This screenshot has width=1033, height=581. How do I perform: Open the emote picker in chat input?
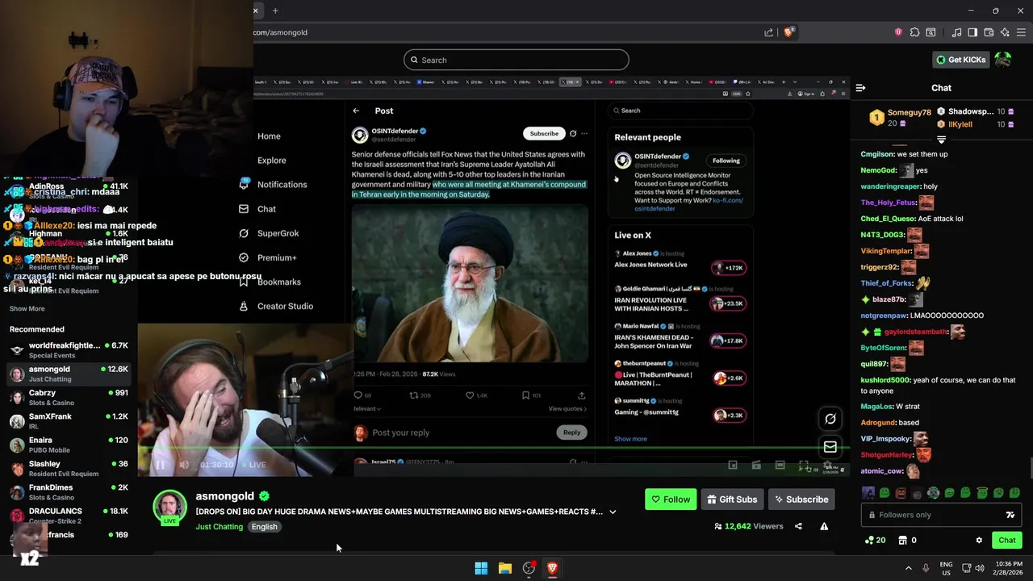pyautogui.click(x=1010, y=515)
